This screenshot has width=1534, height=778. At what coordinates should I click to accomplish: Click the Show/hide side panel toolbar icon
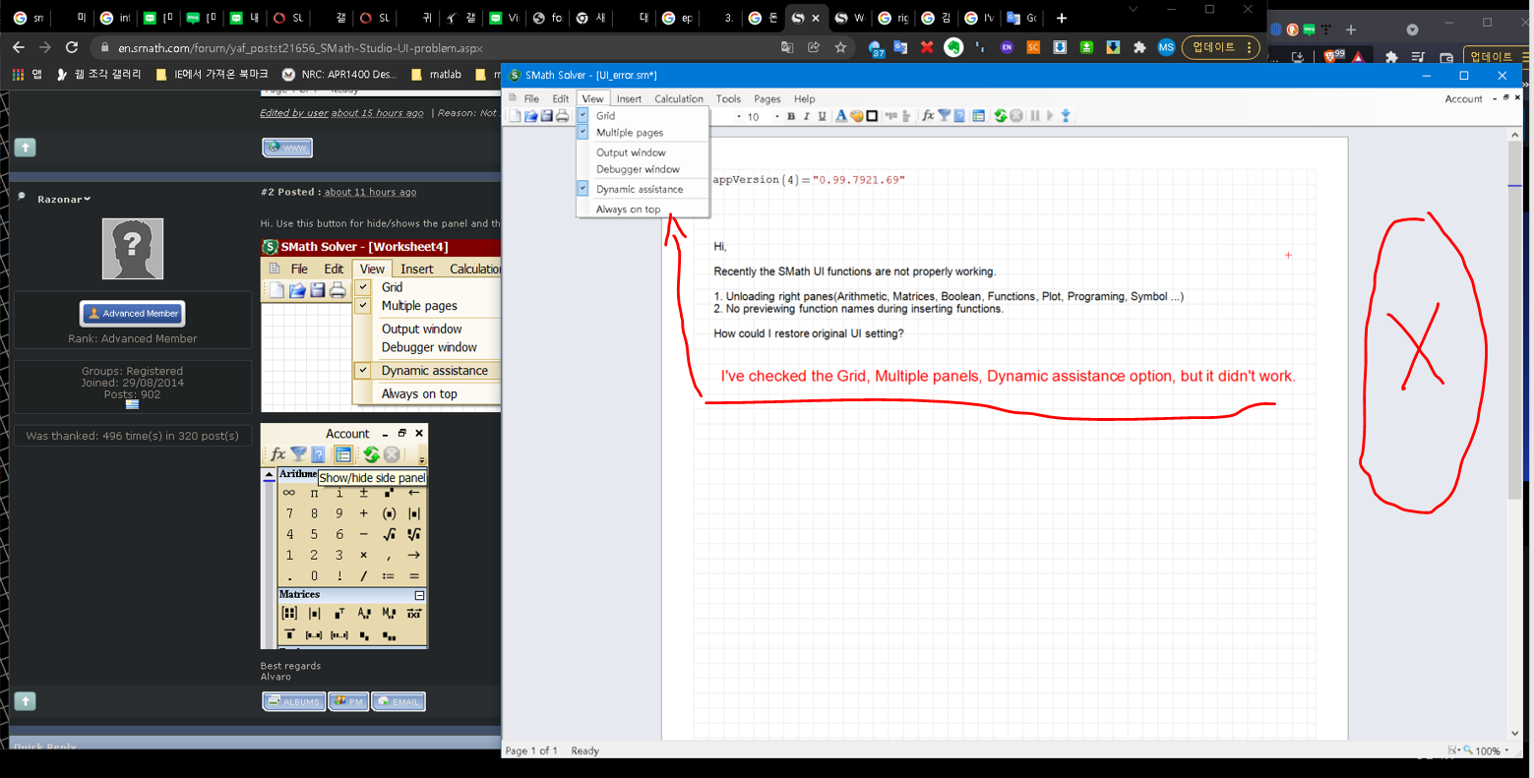tap(978, 116)
